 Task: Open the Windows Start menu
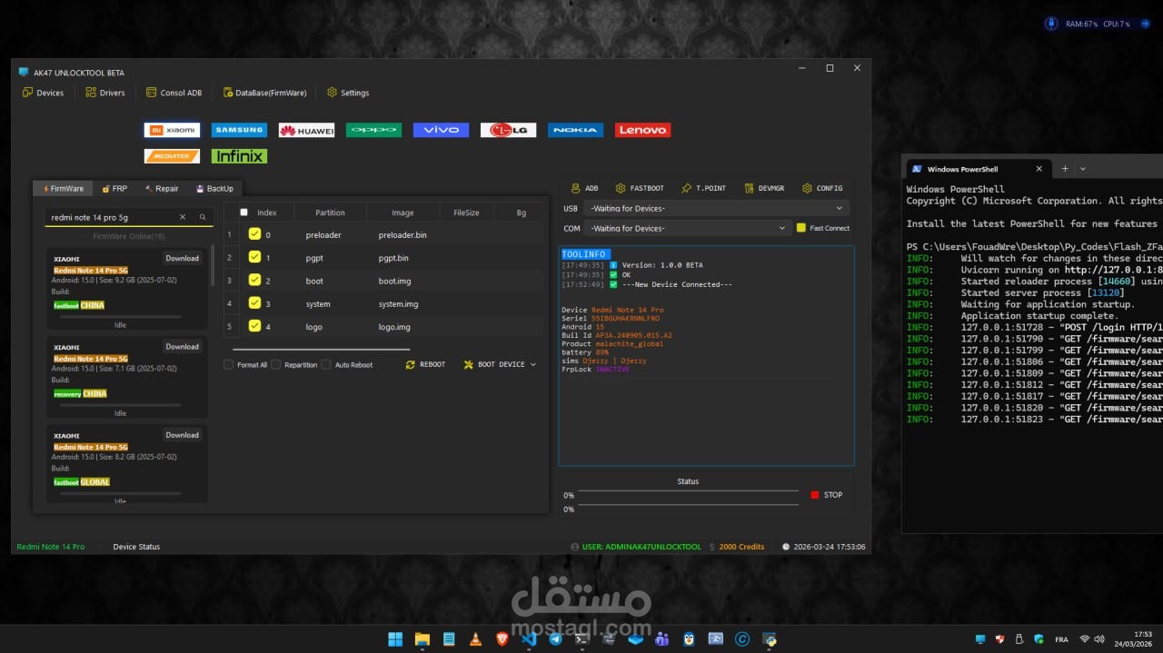[x=395, y=639]
